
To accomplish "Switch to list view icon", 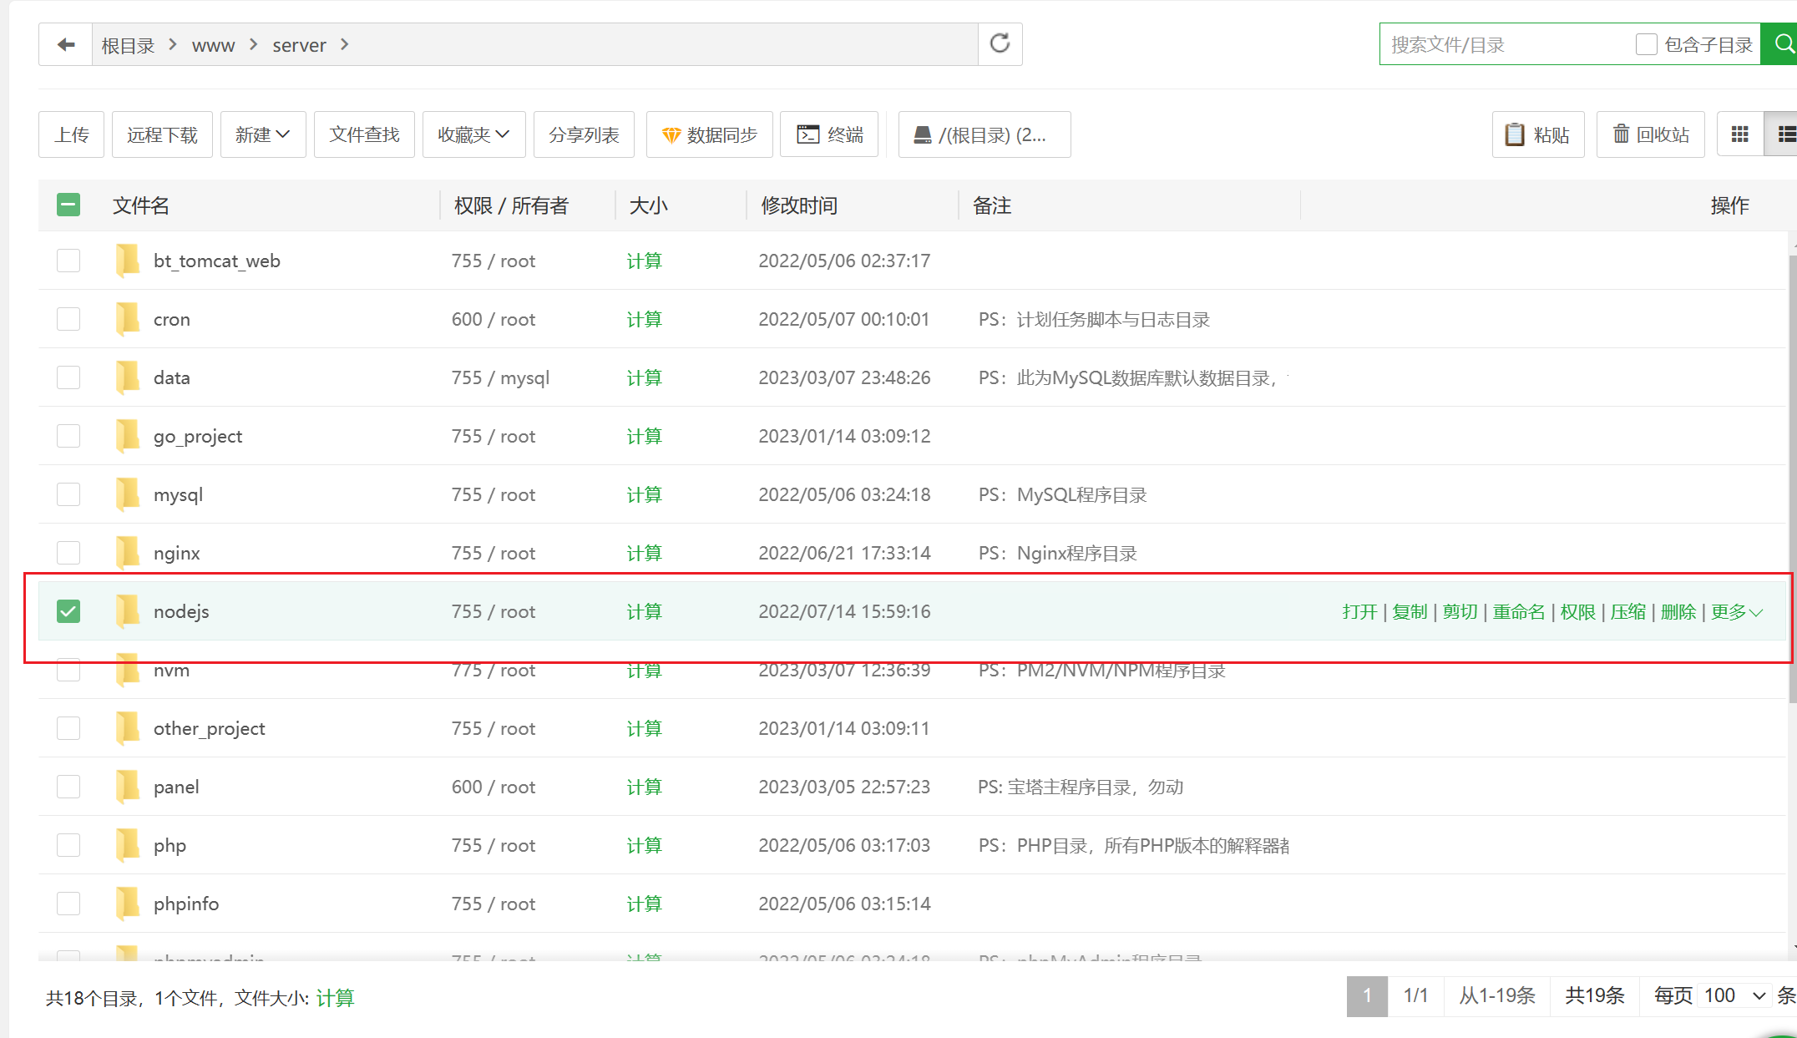I will [x=1784, y=134].
